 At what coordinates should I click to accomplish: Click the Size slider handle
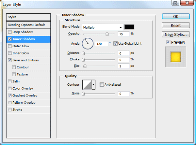85,66
